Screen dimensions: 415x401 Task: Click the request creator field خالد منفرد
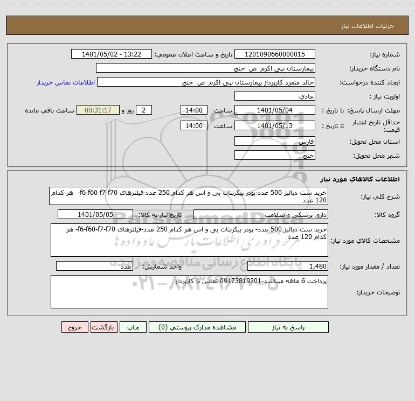pos(206,82)
